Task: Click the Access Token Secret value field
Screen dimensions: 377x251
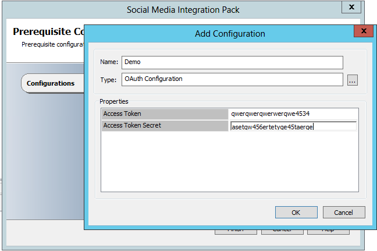Action: 293,126
